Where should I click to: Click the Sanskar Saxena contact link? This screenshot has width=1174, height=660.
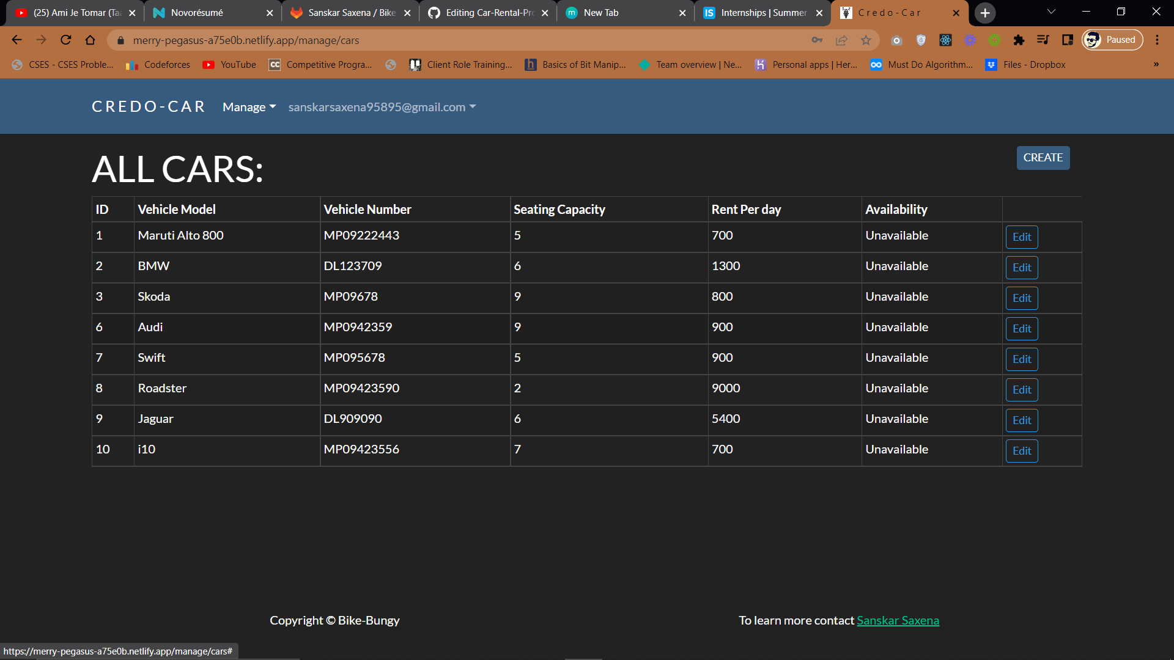click(x=898, y=620)
